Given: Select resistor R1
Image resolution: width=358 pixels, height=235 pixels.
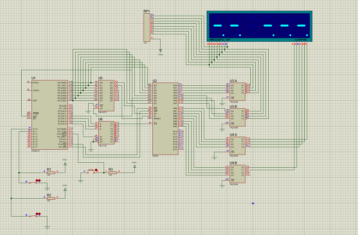Looking at the screenshot, I should click(51, 172).
